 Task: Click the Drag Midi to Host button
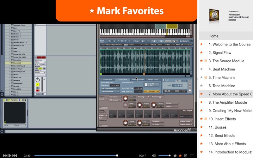point(151,84)
